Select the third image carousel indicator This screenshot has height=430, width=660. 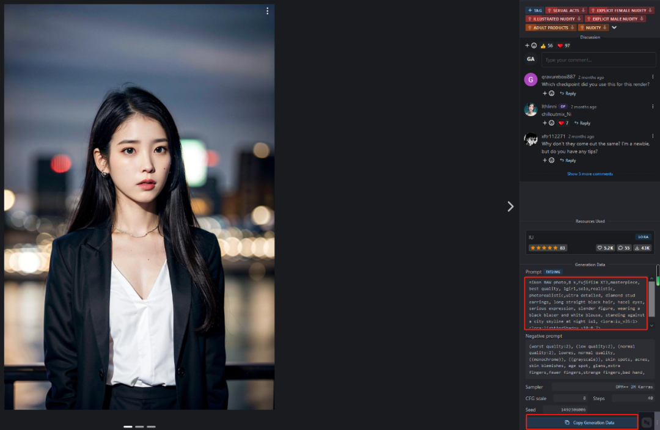[x=151, y=426]
